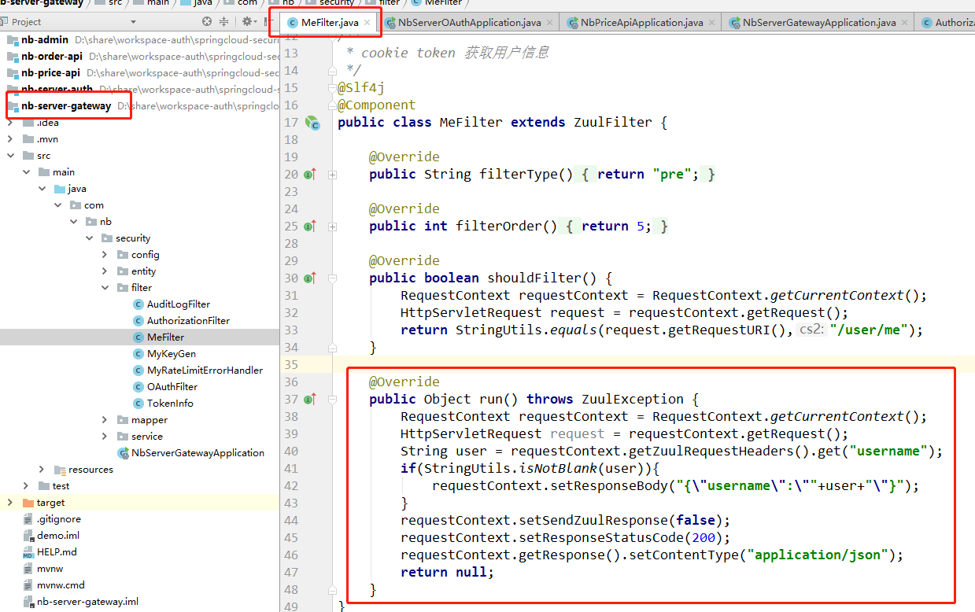This screenshot has height=612, width=975.
Task: Select AuditLogFilter class in project tree
Action: 179,304
